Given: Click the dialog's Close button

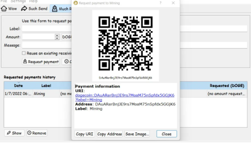Looking at the screenshot, I should [167, 134].
